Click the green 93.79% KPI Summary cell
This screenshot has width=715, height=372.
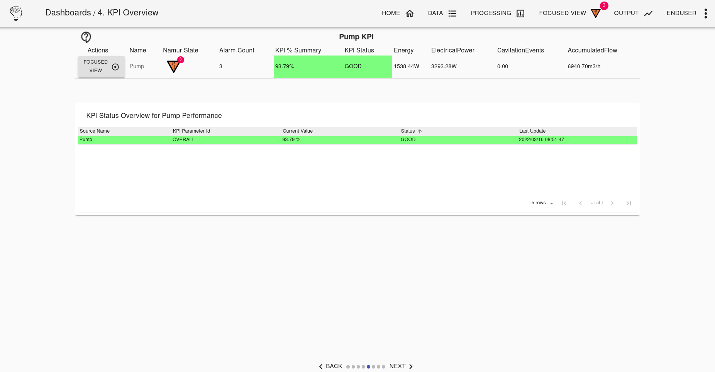point(308,67)
